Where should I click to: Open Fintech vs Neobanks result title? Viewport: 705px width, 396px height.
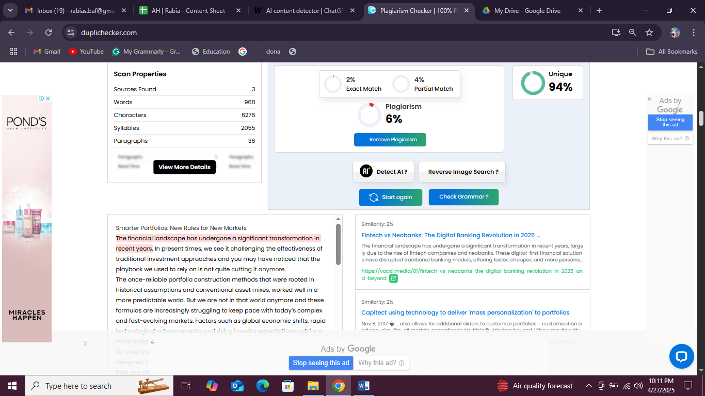(x=451, y=235)
